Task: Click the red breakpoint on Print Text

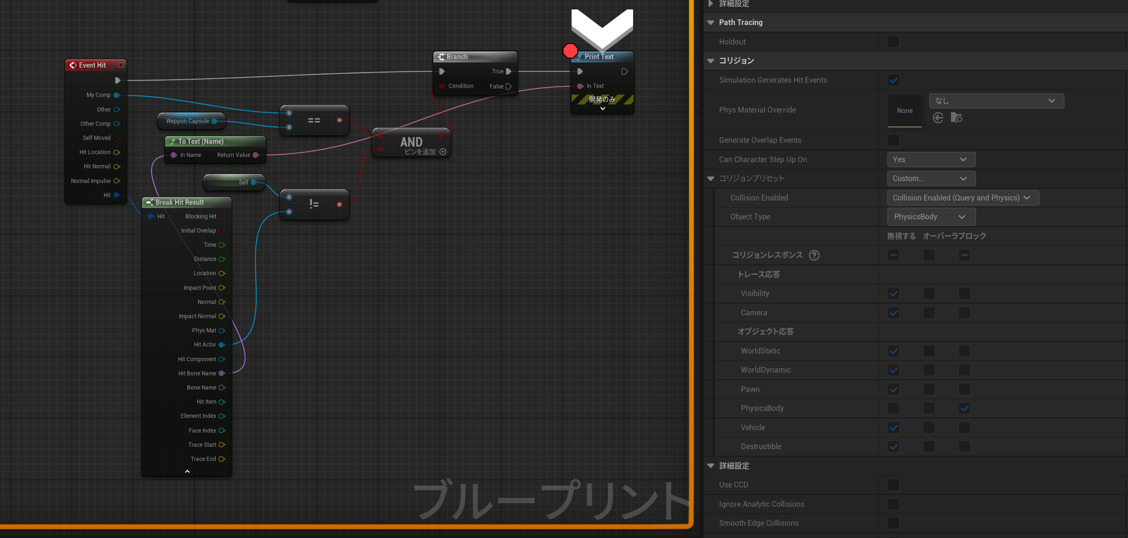Action: pyautogui.click(x=570, y=51)
